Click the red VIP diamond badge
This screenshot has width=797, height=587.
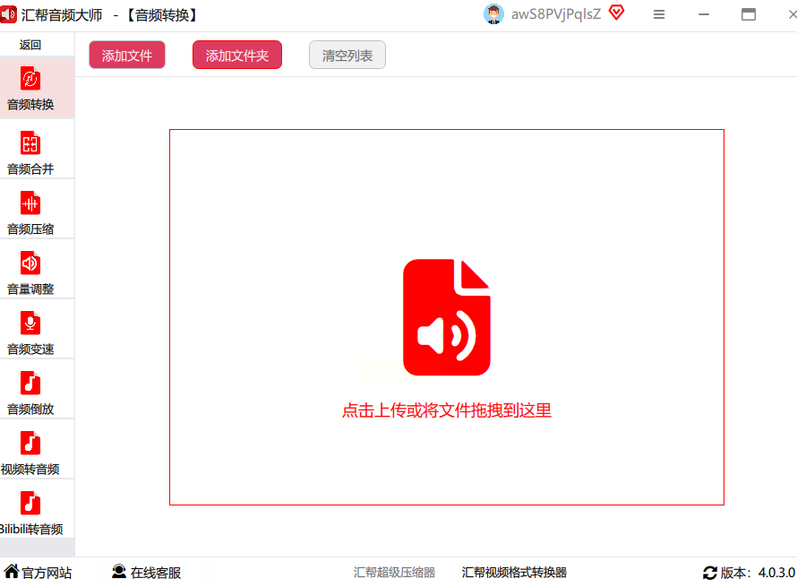(x=617, y=13)
